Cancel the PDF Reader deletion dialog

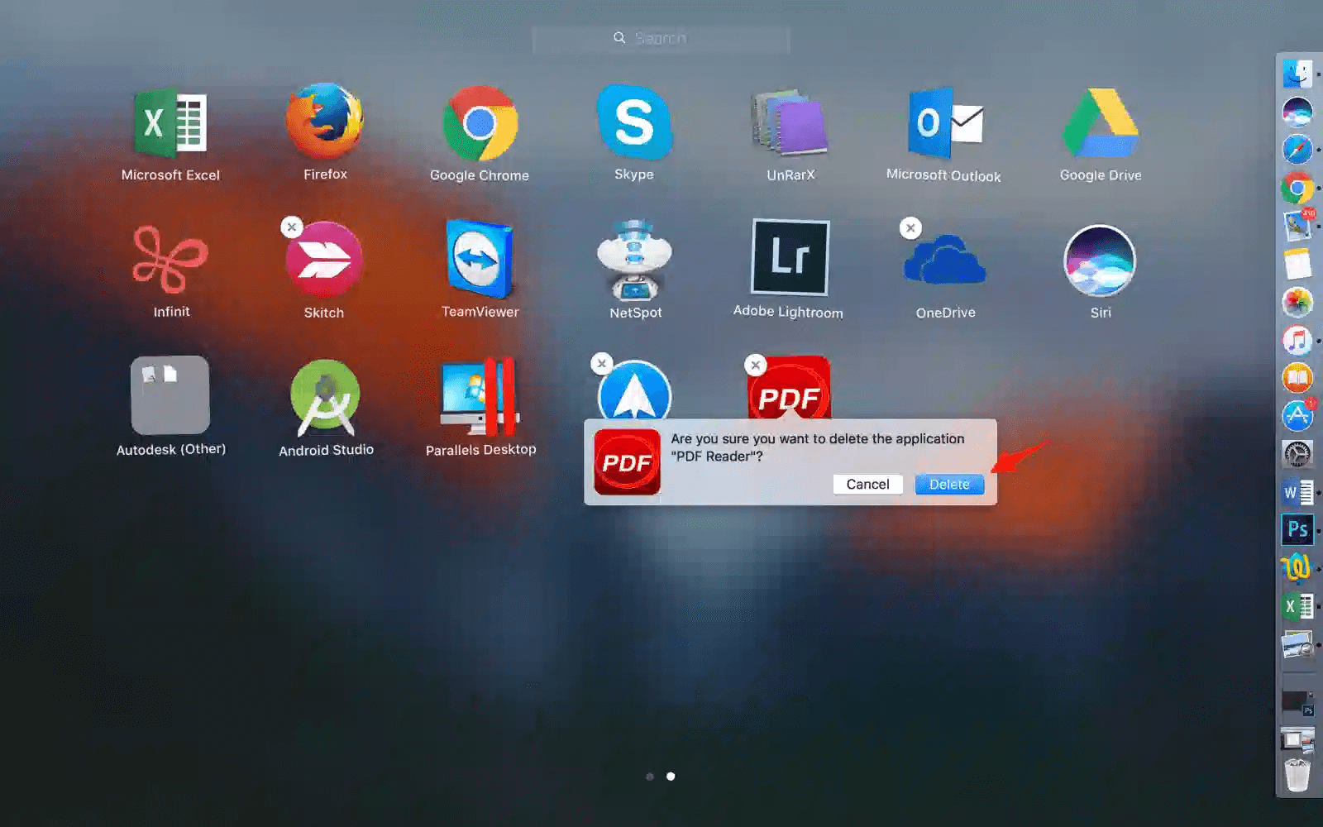coord(867,485)
